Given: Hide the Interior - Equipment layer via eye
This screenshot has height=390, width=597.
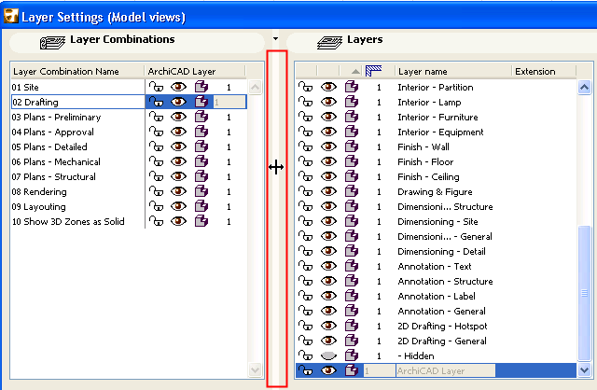Looking at the screenshot, I should (x=328, y=132).
